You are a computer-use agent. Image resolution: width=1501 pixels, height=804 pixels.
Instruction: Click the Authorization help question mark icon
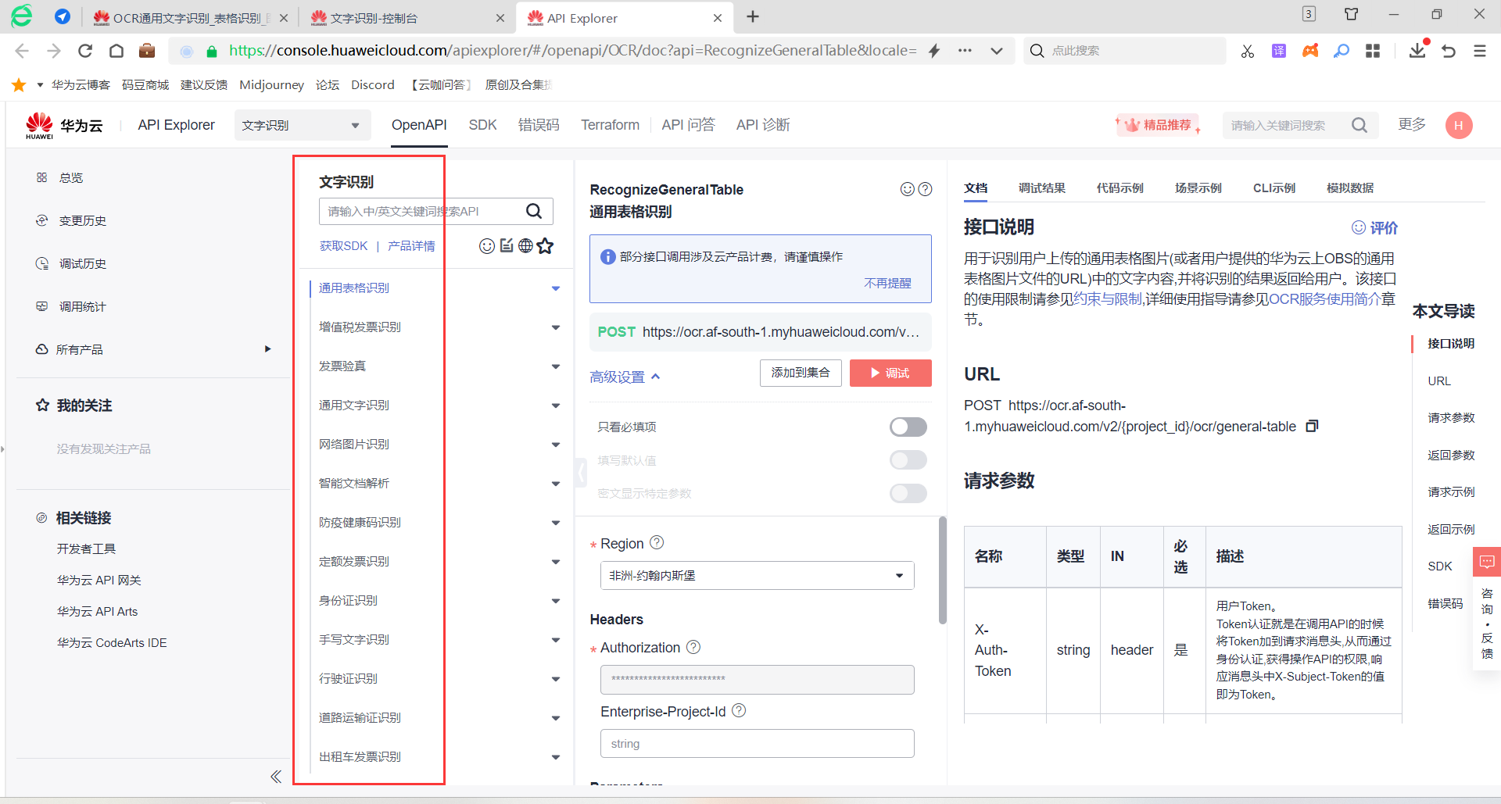coord(693,647)
